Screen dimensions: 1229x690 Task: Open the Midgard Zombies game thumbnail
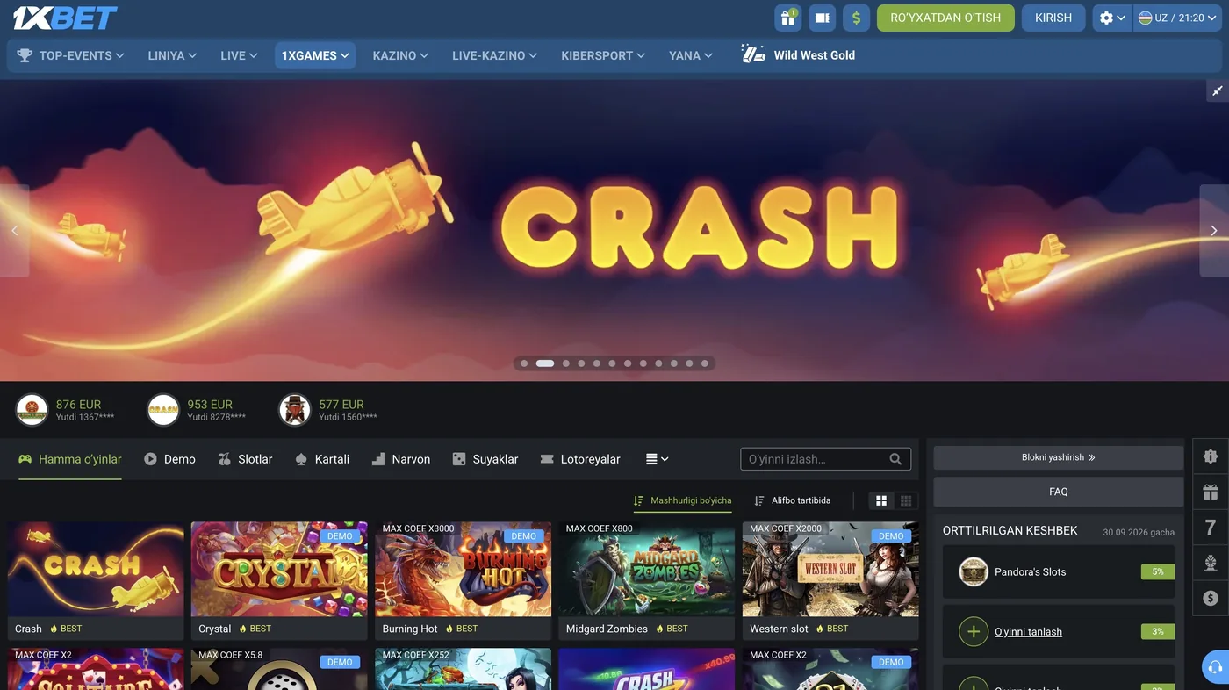[647, 570]
